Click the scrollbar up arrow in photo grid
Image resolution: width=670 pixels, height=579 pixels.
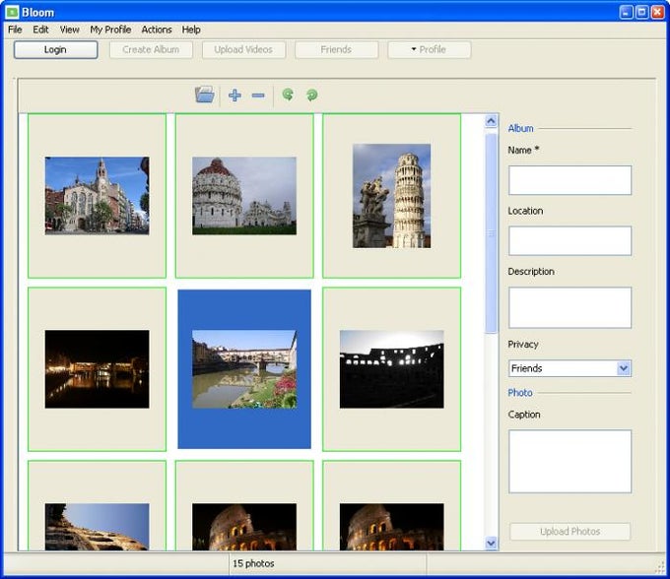492,122
